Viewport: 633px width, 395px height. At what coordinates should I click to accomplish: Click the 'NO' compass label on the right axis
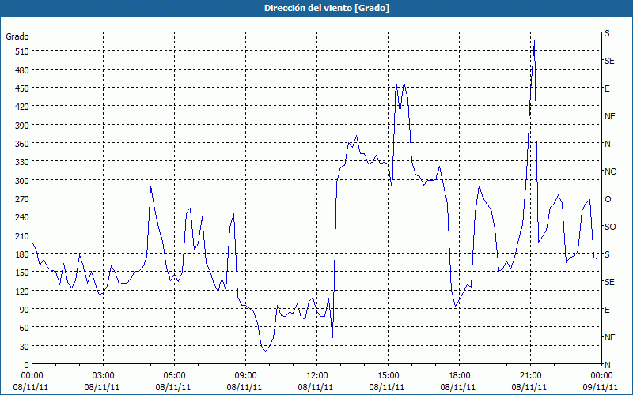point(610,171)
